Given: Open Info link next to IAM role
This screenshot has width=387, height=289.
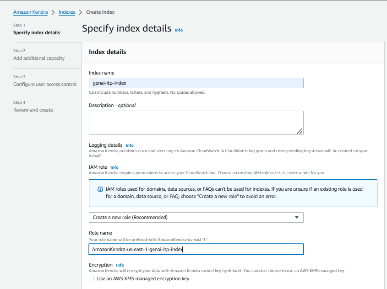Looking at the screenshot, I should coord(114,167).
